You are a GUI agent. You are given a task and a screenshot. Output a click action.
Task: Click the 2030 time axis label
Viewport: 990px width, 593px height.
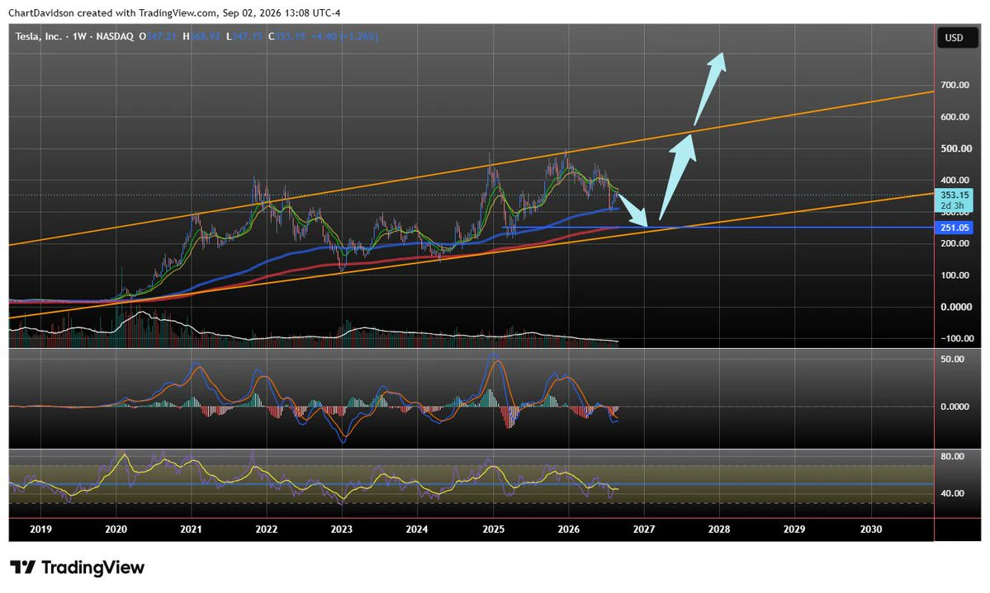pos(871,529)
